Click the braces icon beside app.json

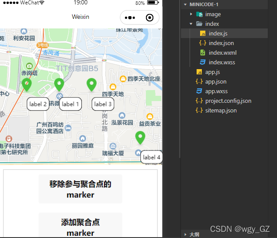199,81
